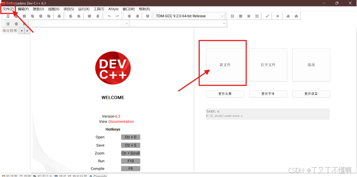Open the 窗口(W) menu
357x177 pixels.
[x=128, y=9]
